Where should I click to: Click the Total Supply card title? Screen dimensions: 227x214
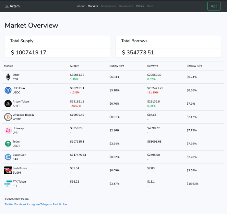[22, 41]
